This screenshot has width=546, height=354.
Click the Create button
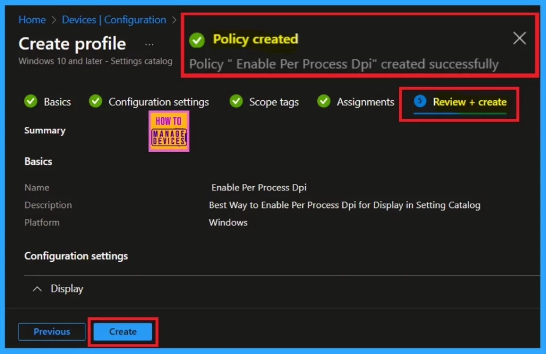pyautogui.click(x=123, y=332)
